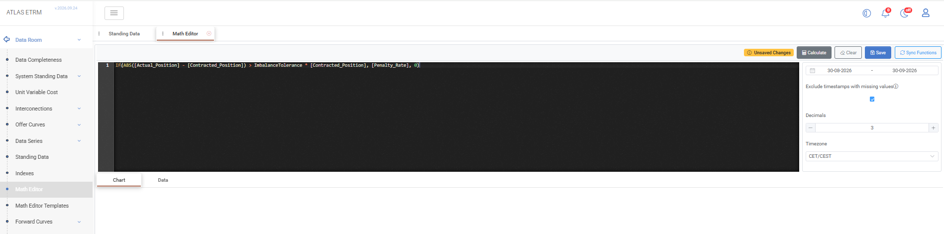
Task: Open Math Editor Templates sidebar item
Action: tap(42, 206)
